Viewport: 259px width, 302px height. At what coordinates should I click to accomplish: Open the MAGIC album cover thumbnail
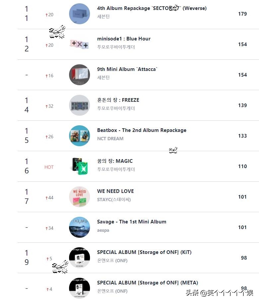click(79, 166)
